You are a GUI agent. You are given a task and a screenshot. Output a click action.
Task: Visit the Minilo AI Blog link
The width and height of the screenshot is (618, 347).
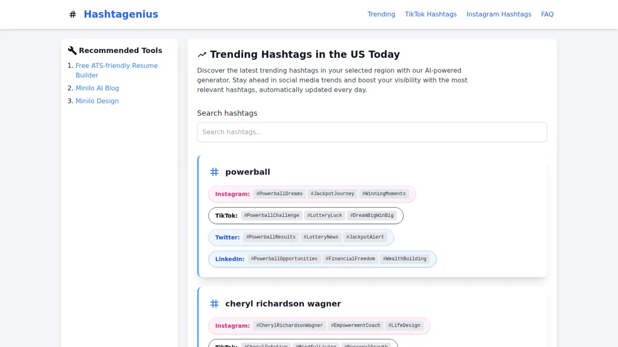97,88
